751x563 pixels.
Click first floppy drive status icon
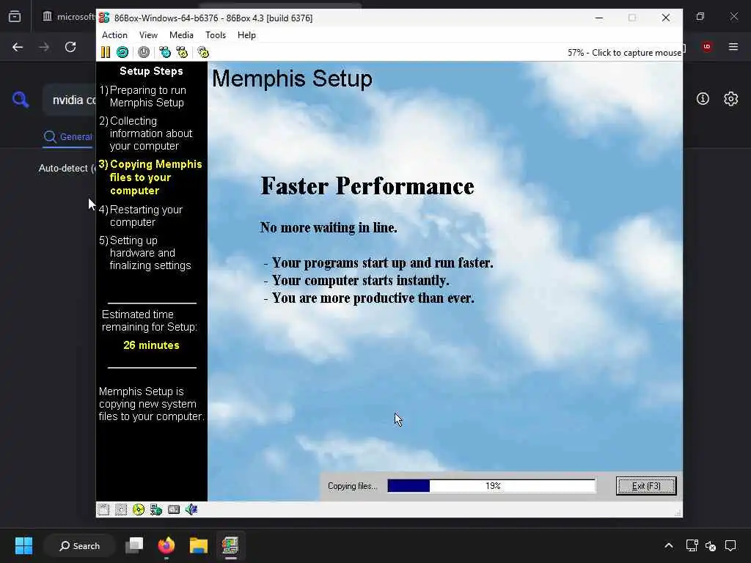[103, 510]
